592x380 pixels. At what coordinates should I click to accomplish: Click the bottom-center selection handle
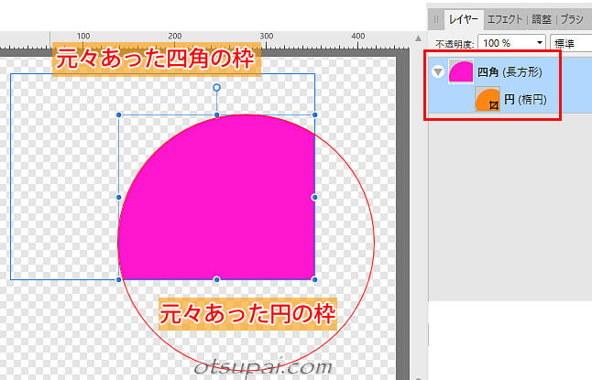pos(217,278)
